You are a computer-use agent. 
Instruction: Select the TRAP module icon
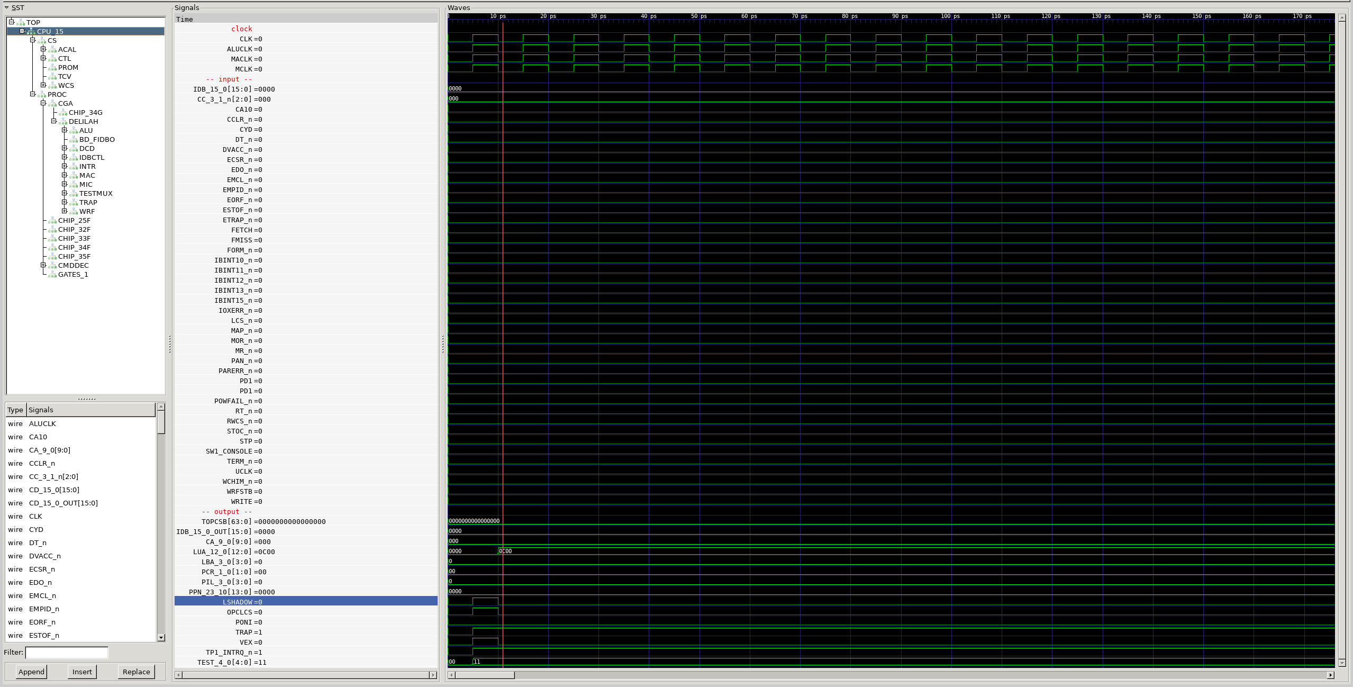74,203
